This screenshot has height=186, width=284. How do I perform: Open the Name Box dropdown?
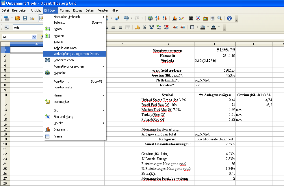[x=34, y=37]
